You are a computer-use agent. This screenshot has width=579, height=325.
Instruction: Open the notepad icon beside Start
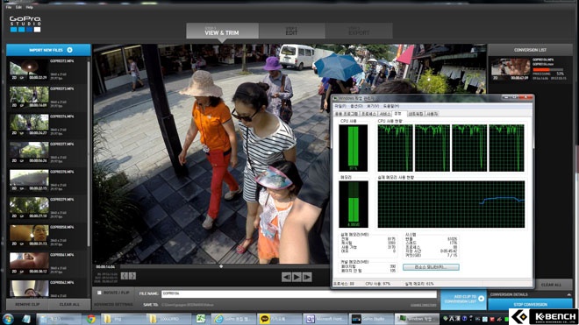click(x=26, y=319)
